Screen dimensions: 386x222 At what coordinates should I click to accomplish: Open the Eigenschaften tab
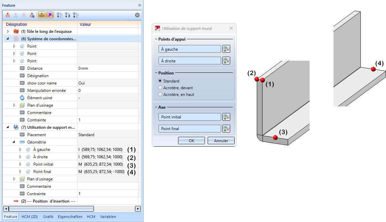point(70,217)
